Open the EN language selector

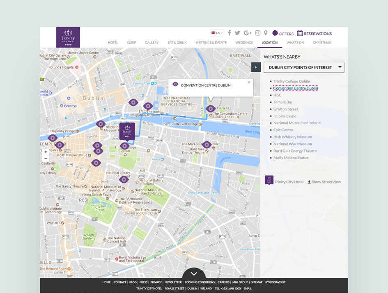[217, 33]
